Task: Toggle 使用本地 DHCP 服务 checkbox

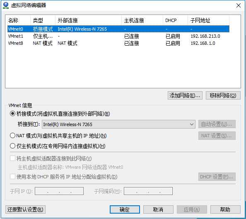Action: pyautogui.click(x=12, y=177)
